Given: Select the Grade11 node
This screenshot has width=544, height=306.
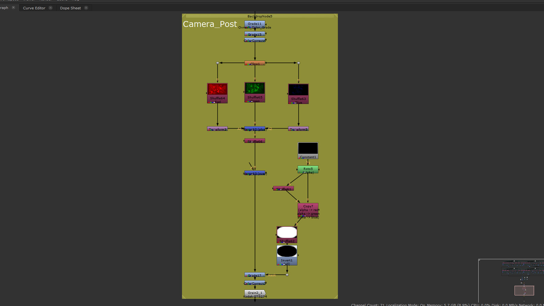Looking at the screenshot, I should tap(255, 24).
